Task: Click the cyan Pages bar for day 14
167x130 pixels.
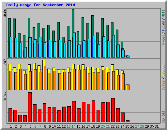Action: pos(74,45)
